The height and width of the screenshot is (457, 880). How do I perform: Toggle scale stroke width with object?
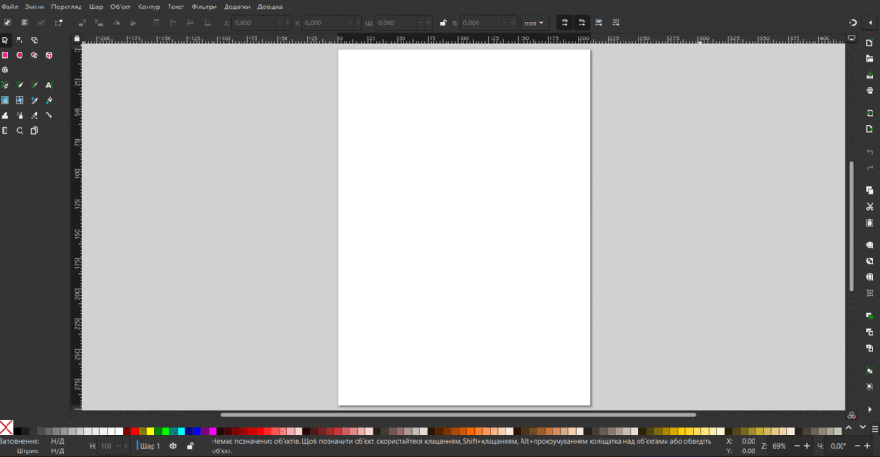[565, 23]
